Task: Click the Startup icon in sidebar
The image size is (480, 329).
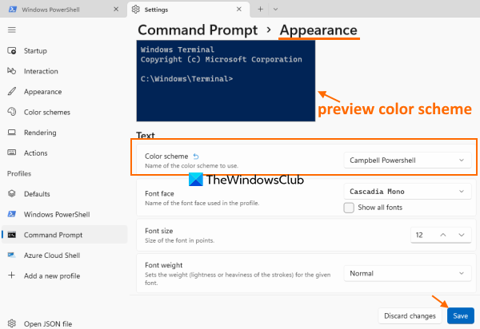Action: 12,51
